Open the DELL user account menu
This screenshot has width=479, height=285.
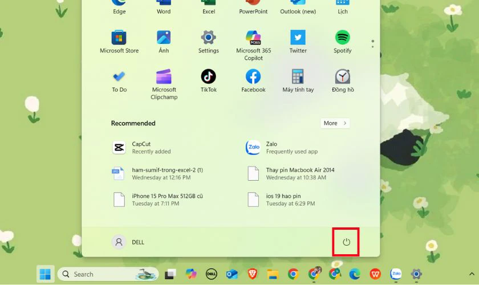129,242
